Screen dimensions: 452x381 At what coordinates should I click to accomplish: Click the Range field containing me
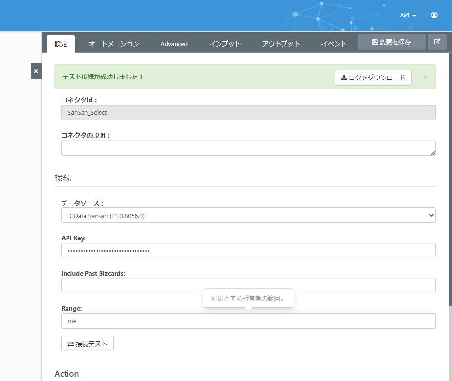[x=248, y=321]
